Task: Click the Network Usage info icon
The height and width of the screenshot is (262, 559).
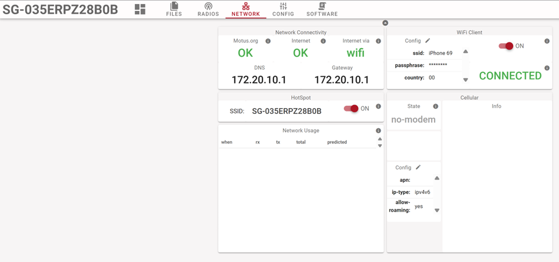Action: pos(378,131)
